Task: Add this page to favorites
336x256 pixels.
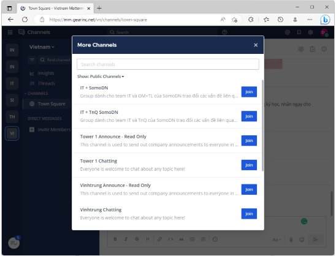Action: [234, 20]
